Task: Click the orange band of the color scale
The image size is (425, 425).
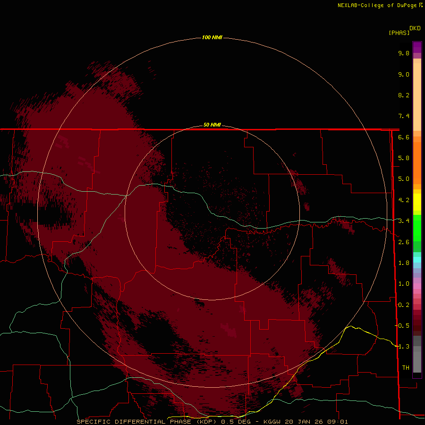Action: click(x=417, y=162)
